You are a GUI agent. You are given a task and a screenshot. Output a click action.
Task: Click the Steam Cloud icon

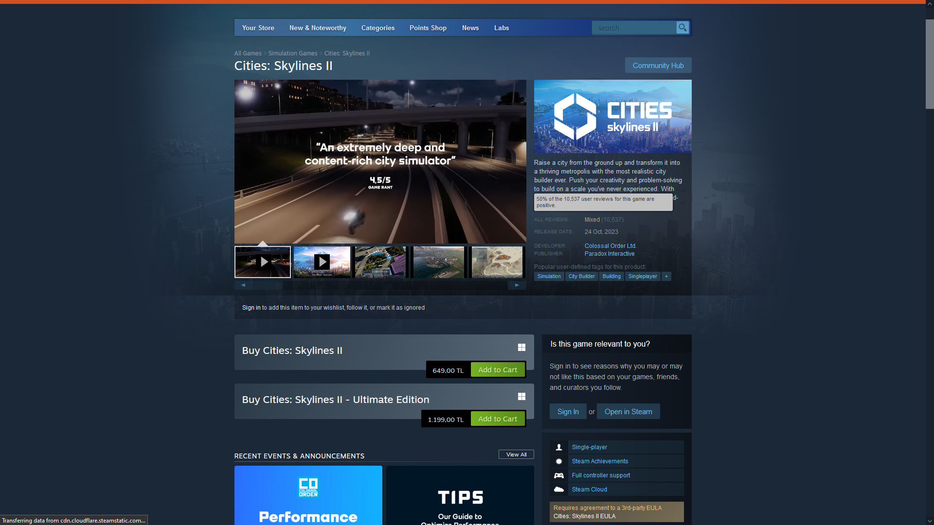point(559,490)
